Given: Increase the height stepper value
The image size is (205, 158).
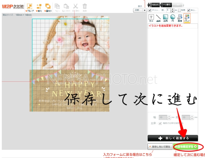Looking at the screenshot, I should pyautogui.click(x=192, y=116).
